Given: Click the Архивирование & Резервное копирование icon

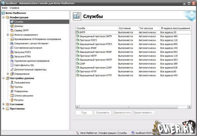Looking at the screenshot, I should (x=12, y=39).
